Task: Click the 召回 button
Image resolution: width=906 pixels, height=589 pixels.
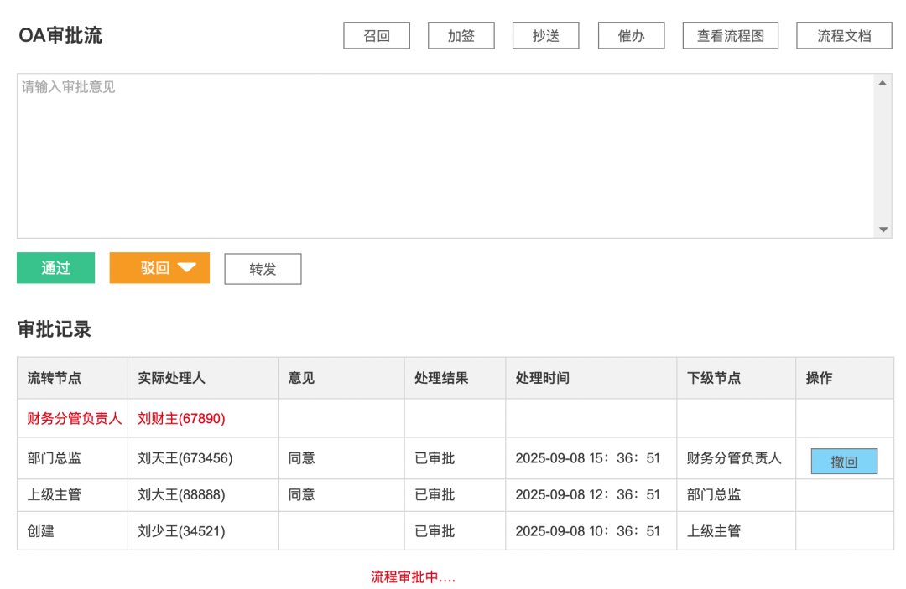Action: pos(377,36)
